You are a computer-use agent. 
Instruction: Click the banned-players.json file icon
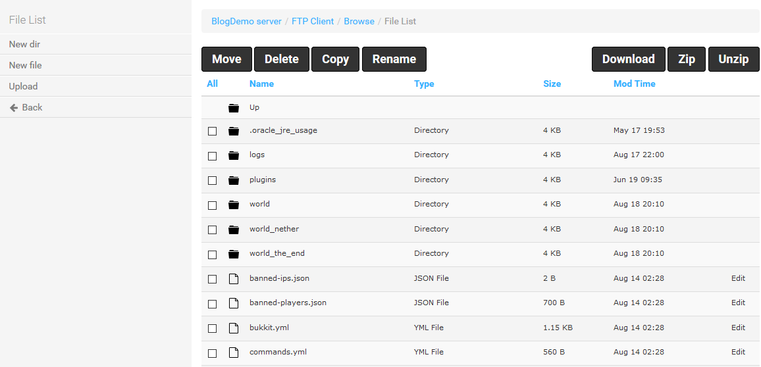click(x=234, y=303)
